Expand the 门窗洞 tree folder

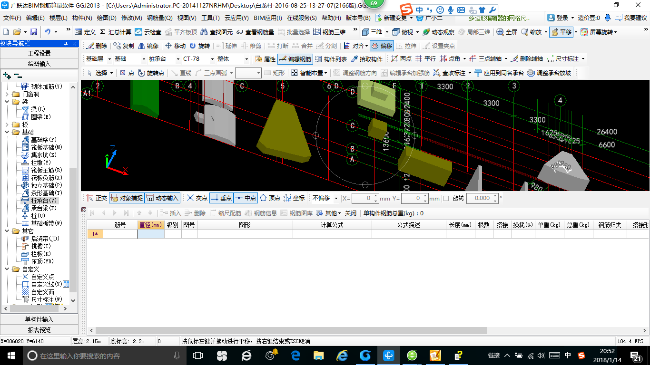pyautogui.click(x=7, y=94)
